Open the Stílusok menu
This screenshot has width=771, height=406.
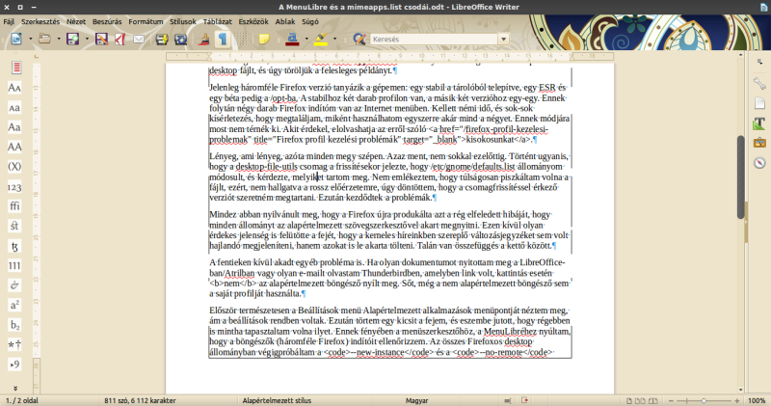click(183, 21)
